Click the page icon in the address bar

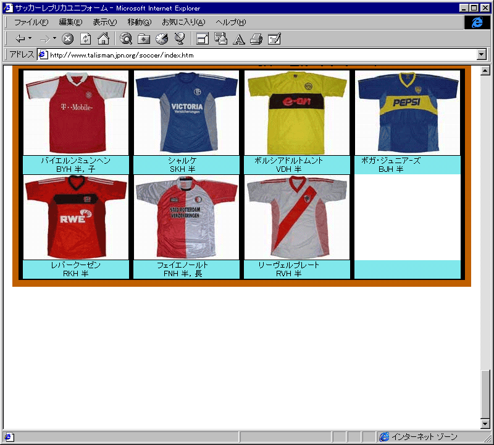[43, 55]
